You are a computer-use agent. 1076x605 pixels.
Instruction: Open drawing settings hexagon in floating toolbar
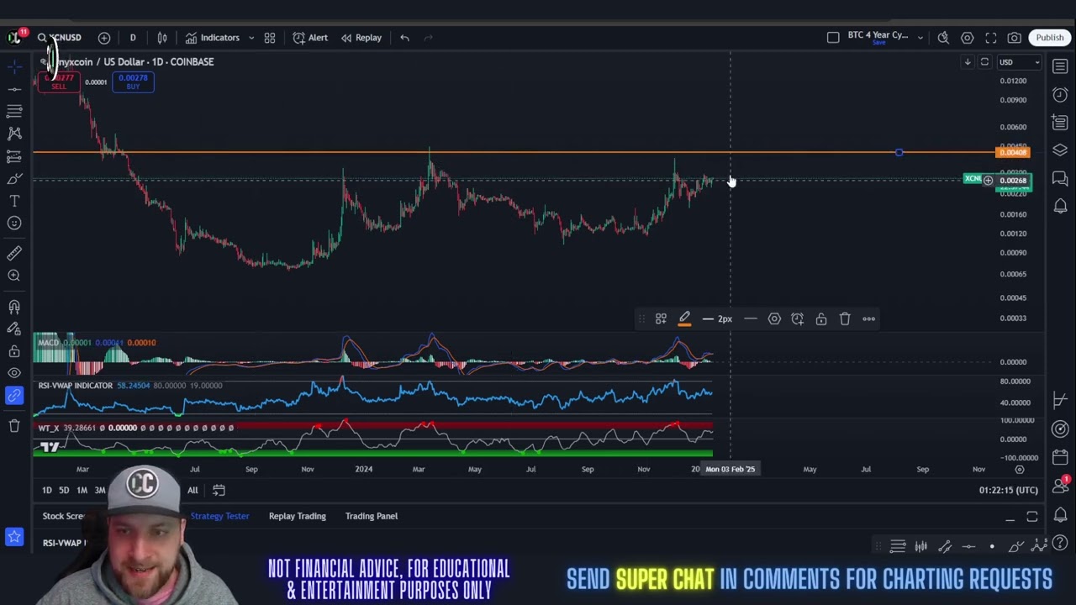(774, 318)
